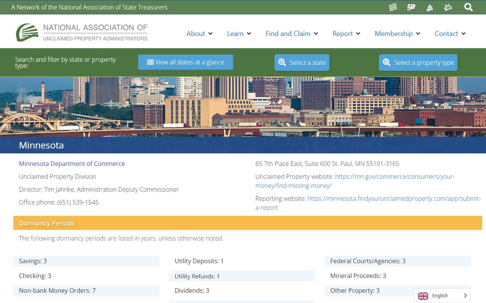
Task: Click magnifier icon on Select a state
Action: pyautogui.click(x=282, y=62)
